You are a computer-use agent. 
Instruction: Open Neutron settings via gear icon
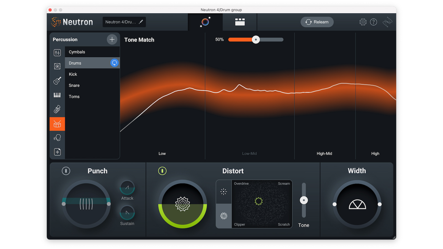tap(363, 22)
